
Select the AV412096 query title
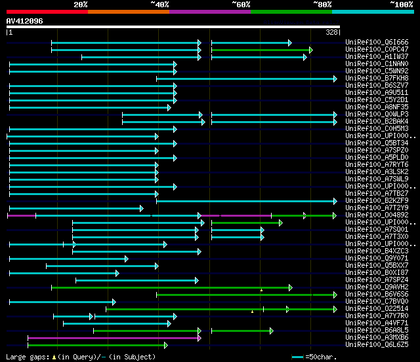[25, 21]
